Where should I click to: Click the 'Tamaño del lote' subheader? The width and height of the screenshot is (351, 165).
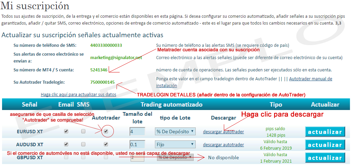tap(137, 118)
